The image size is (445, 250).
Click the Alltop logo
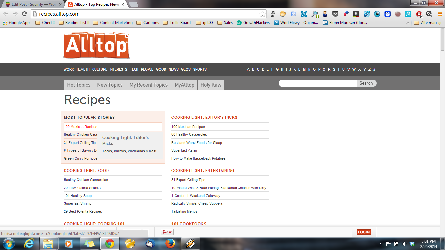pyautogui.click(x=96, y=46)
